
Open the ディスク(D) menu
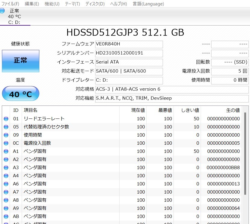pyautogui.click(x=95, y=4)
